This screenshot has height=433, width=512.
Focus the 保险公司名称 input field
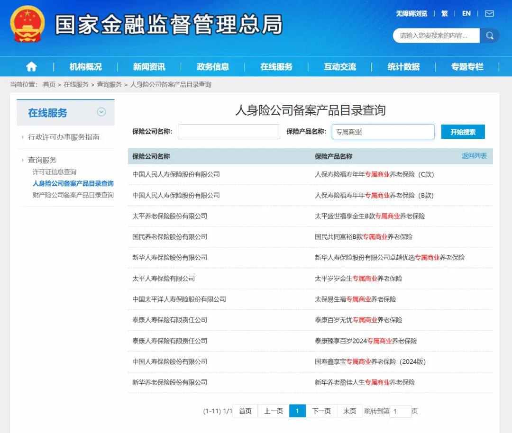[229, 132]
